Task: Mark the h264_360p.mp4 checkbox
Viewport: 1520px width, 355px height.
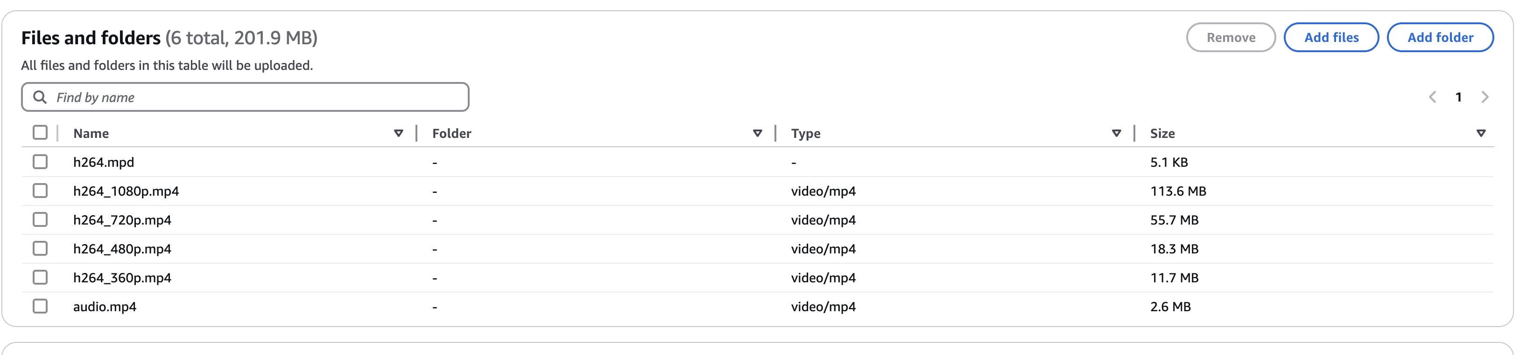Action: point(40,277)
